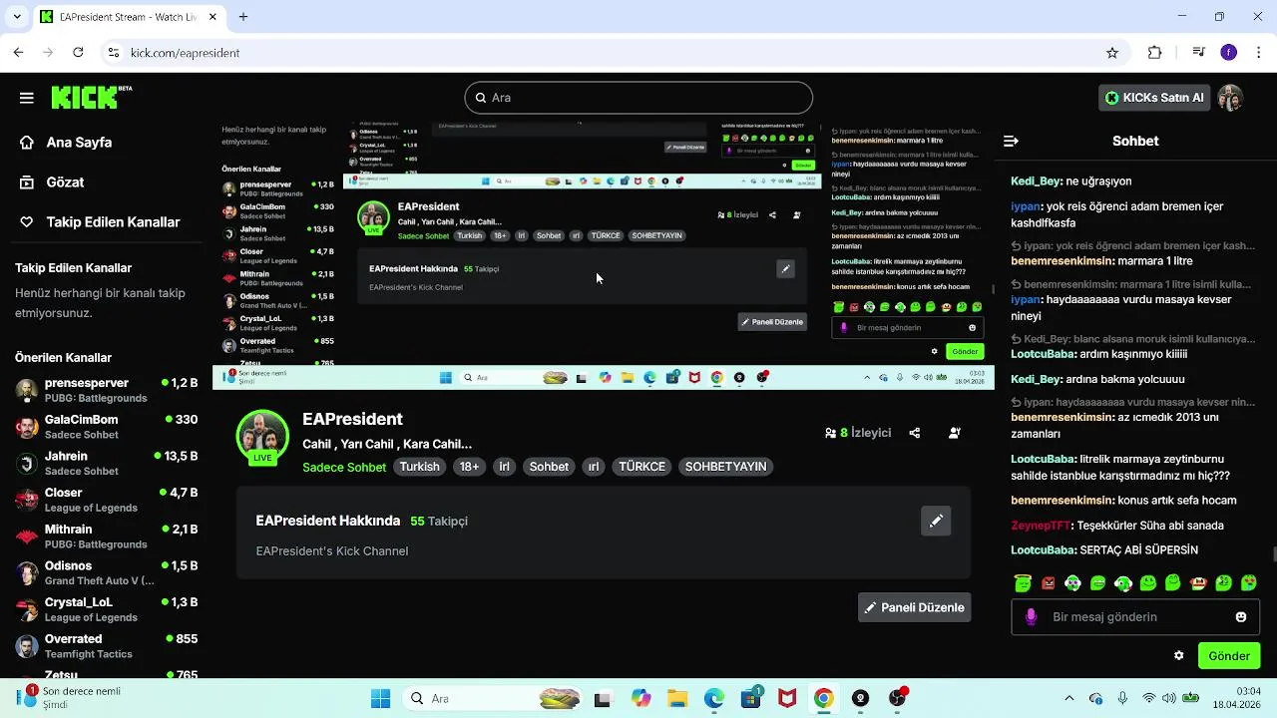The height and width of the screenshot is (718, 1277).
Task: Insert the halo green emote
Action: (1023, 583)
